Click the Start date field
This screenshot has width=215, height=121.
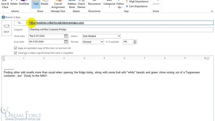pos(46,36)
